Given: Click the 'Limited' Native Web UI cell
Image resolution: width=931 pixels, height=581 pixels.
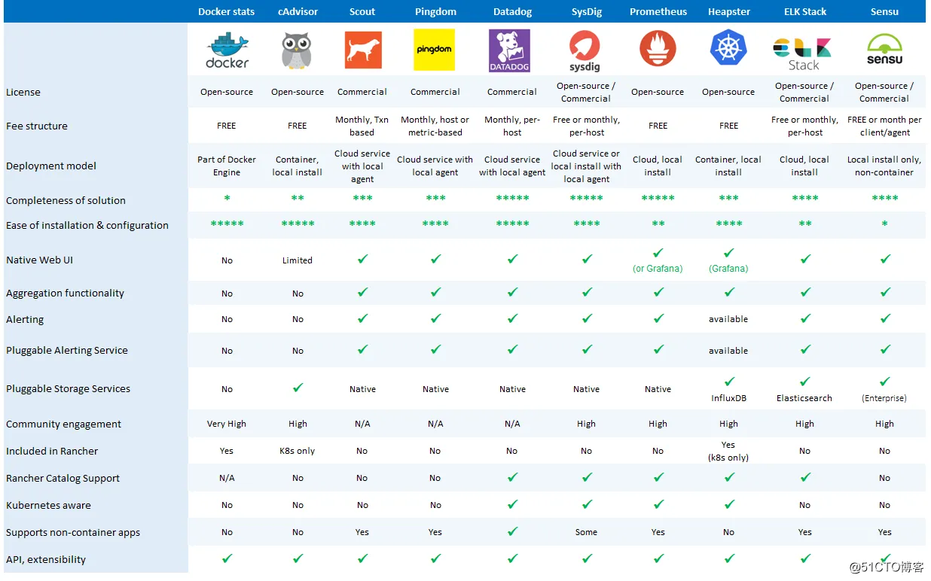Looking at the screenshot, I should pyautogui.click(x=298, y=260).
